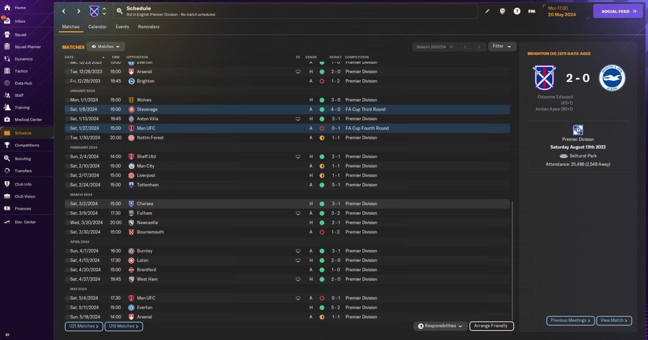Open the Competitions trophy icon
This screenshot has width=648, height=340.
click(7, 145)
